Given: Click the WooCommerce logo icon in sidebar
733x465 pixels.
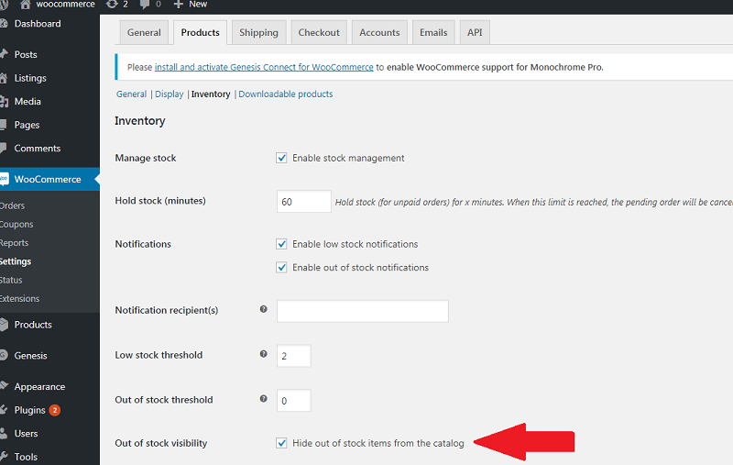Looking at the screenshot, I should pos(5,179).
